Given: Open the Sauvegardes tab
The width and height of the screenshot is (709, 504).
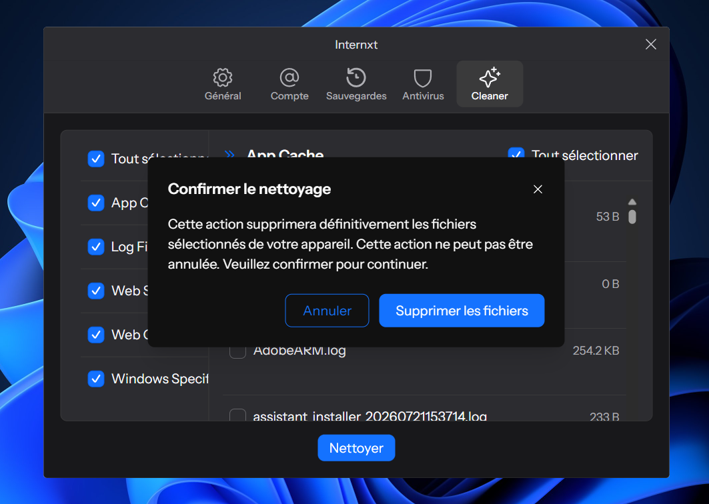Looking at the screenshot, I should (356, 84).
